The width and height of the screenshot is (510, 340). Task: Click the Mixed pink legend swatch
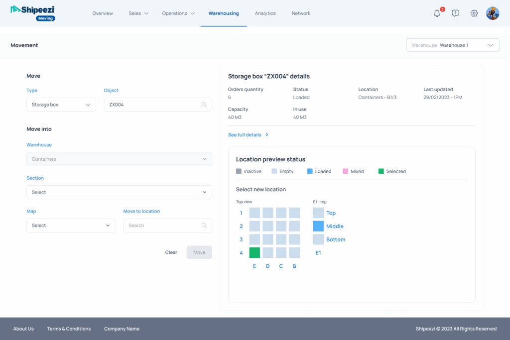[345, 171]
